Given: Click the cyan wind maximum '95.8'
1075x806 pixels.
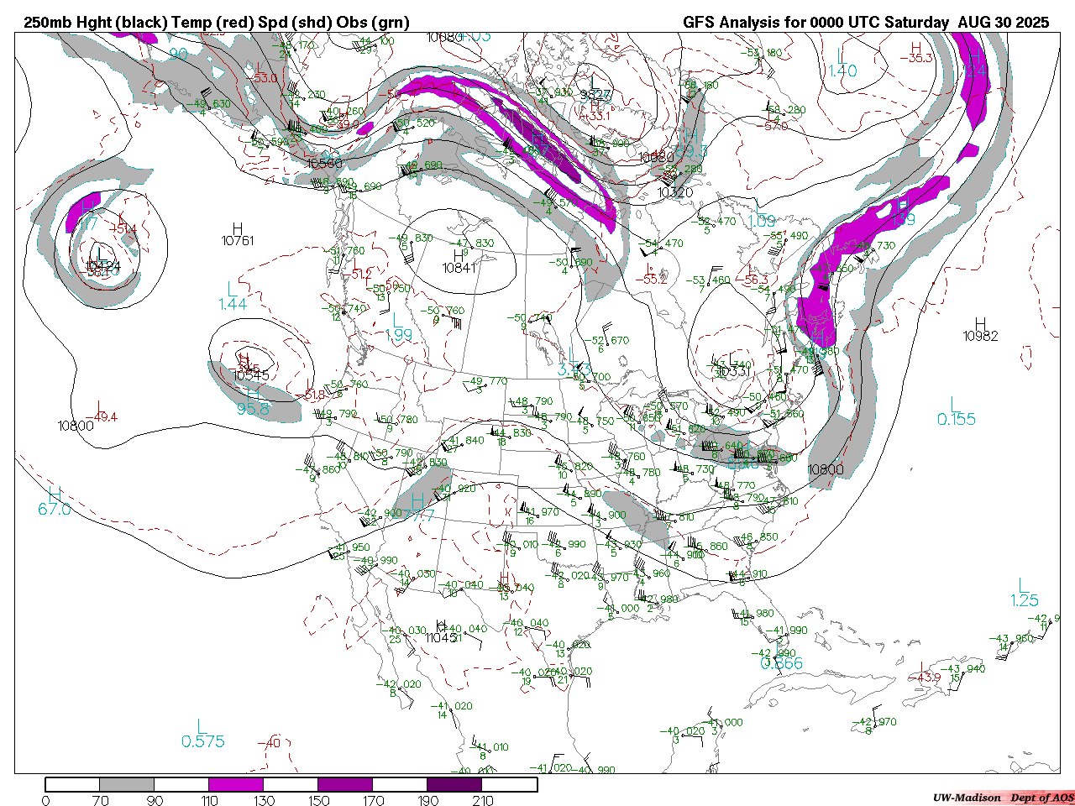Looking at the screenshot, I should 253,409.
